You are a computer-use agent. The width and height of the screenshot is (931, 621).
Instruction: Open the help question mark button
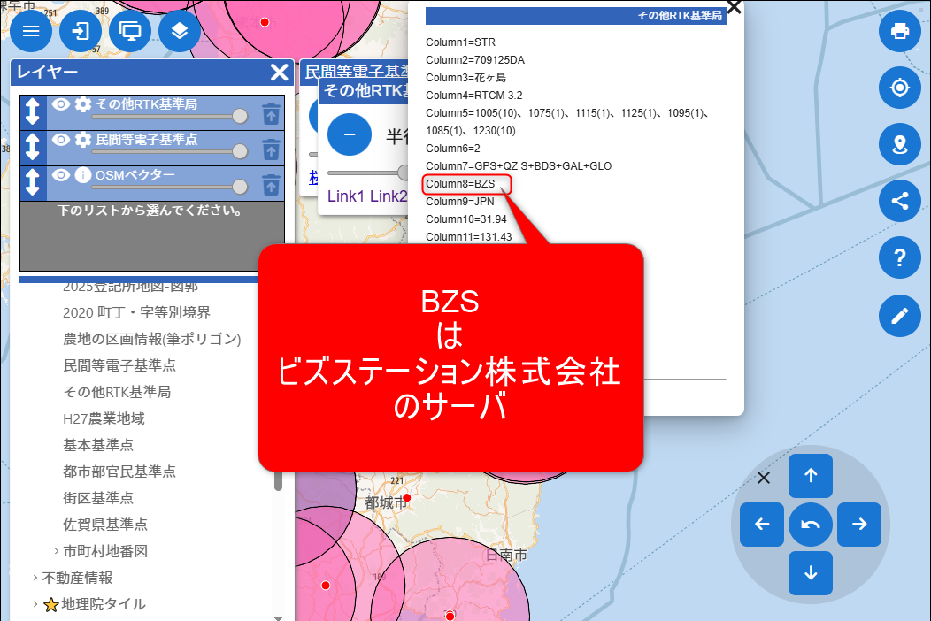900,257
